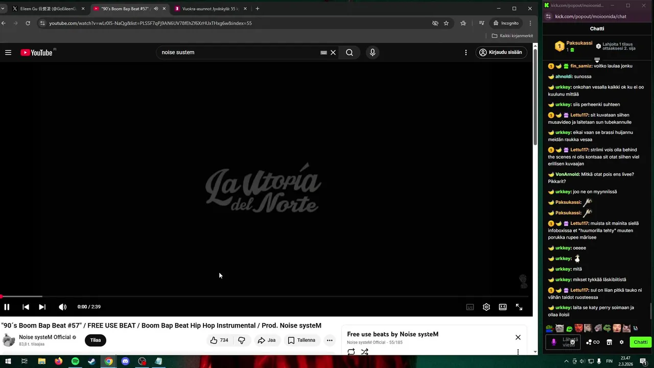Click the Kirjaudu sisään sign-in button
The height and width of the screenshot is (368, 654).
(x=501, y=52)
